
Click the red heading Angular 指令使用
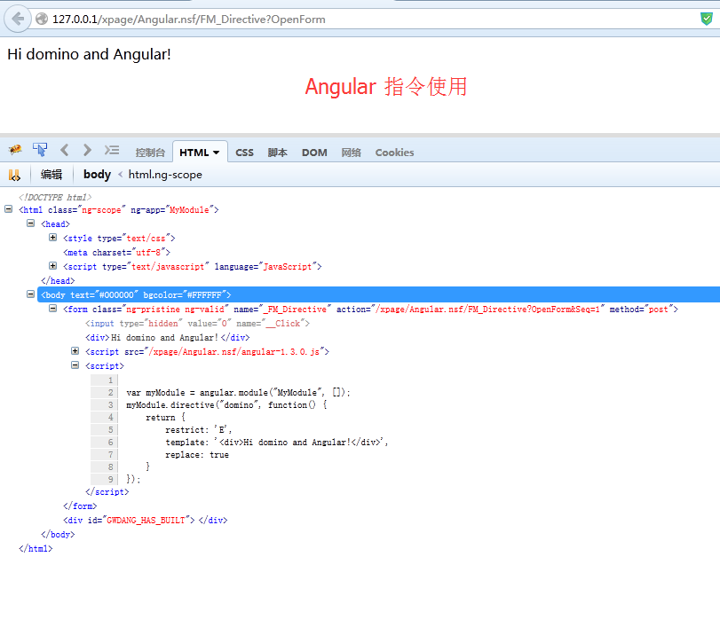tap(386, 86)
